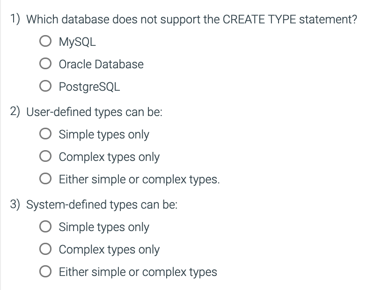Select 'Simple types only' radio for system-defined types
The height and width of the screenshot is (290, 367).
pos(45,226)
